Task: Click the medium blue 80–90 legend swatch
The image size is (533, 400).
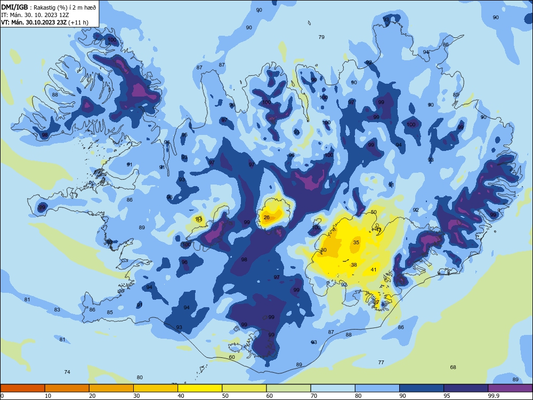Action: coord(377,388)
